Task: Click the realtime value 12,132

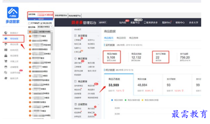Action: [136, 58]
